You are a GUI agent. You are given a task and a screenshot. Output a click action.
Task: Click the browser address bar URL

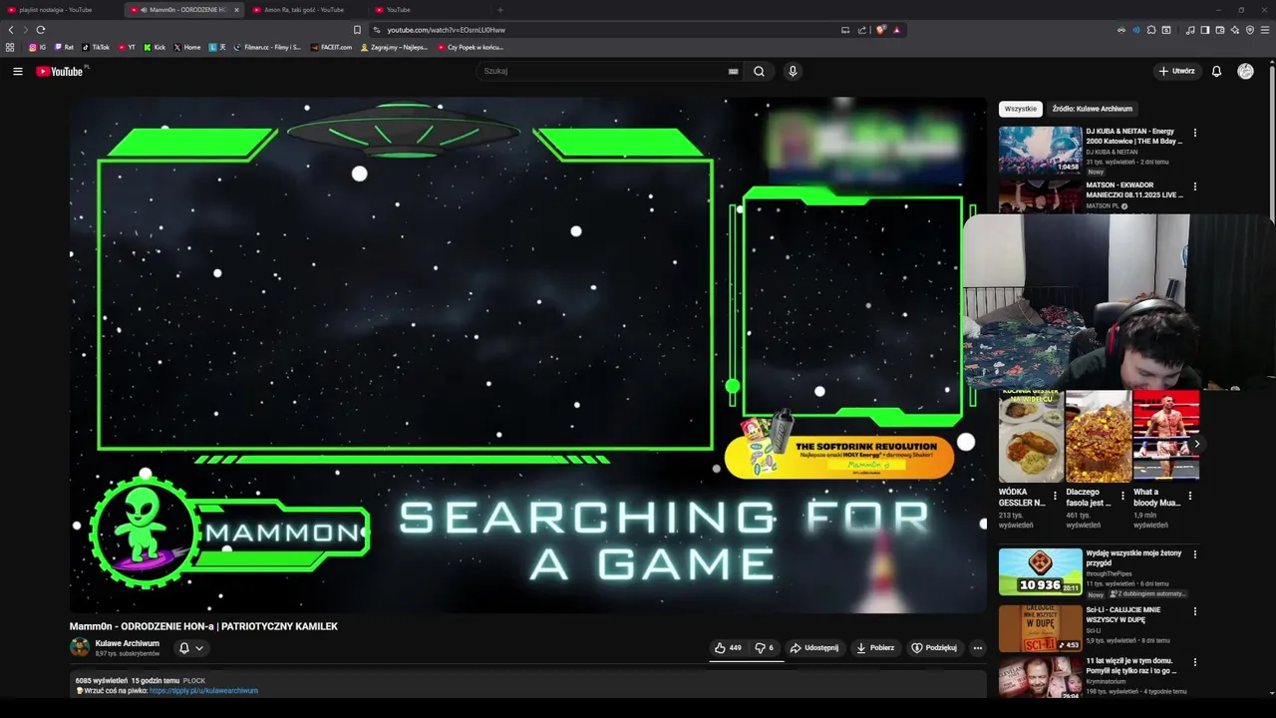coord(447,30)
